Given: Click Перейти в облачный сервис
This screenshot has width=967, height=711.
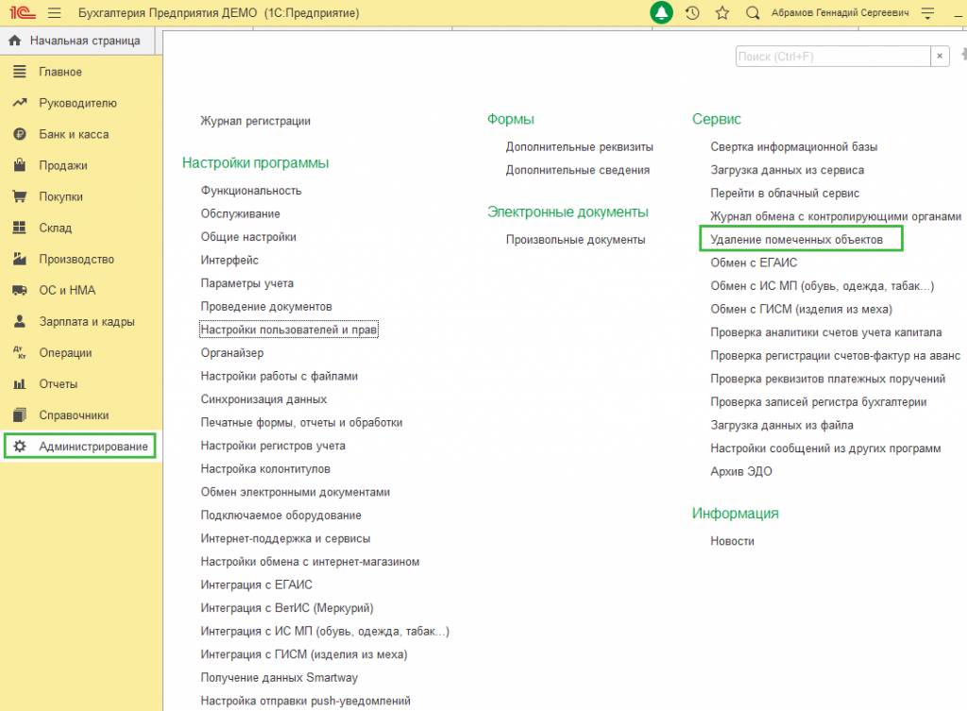Looking at the screenshot, I should click(785, 193).
